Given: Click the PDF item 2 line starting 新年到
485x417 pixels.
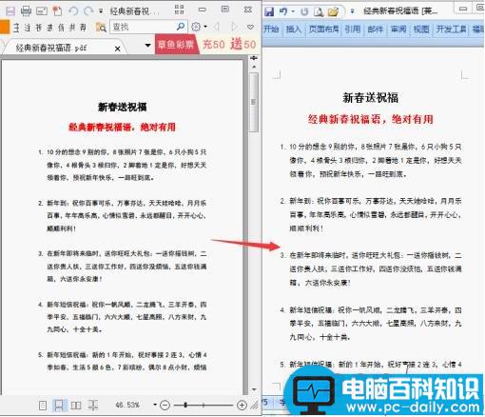Looking at the screenshot, I should (126, 203).
